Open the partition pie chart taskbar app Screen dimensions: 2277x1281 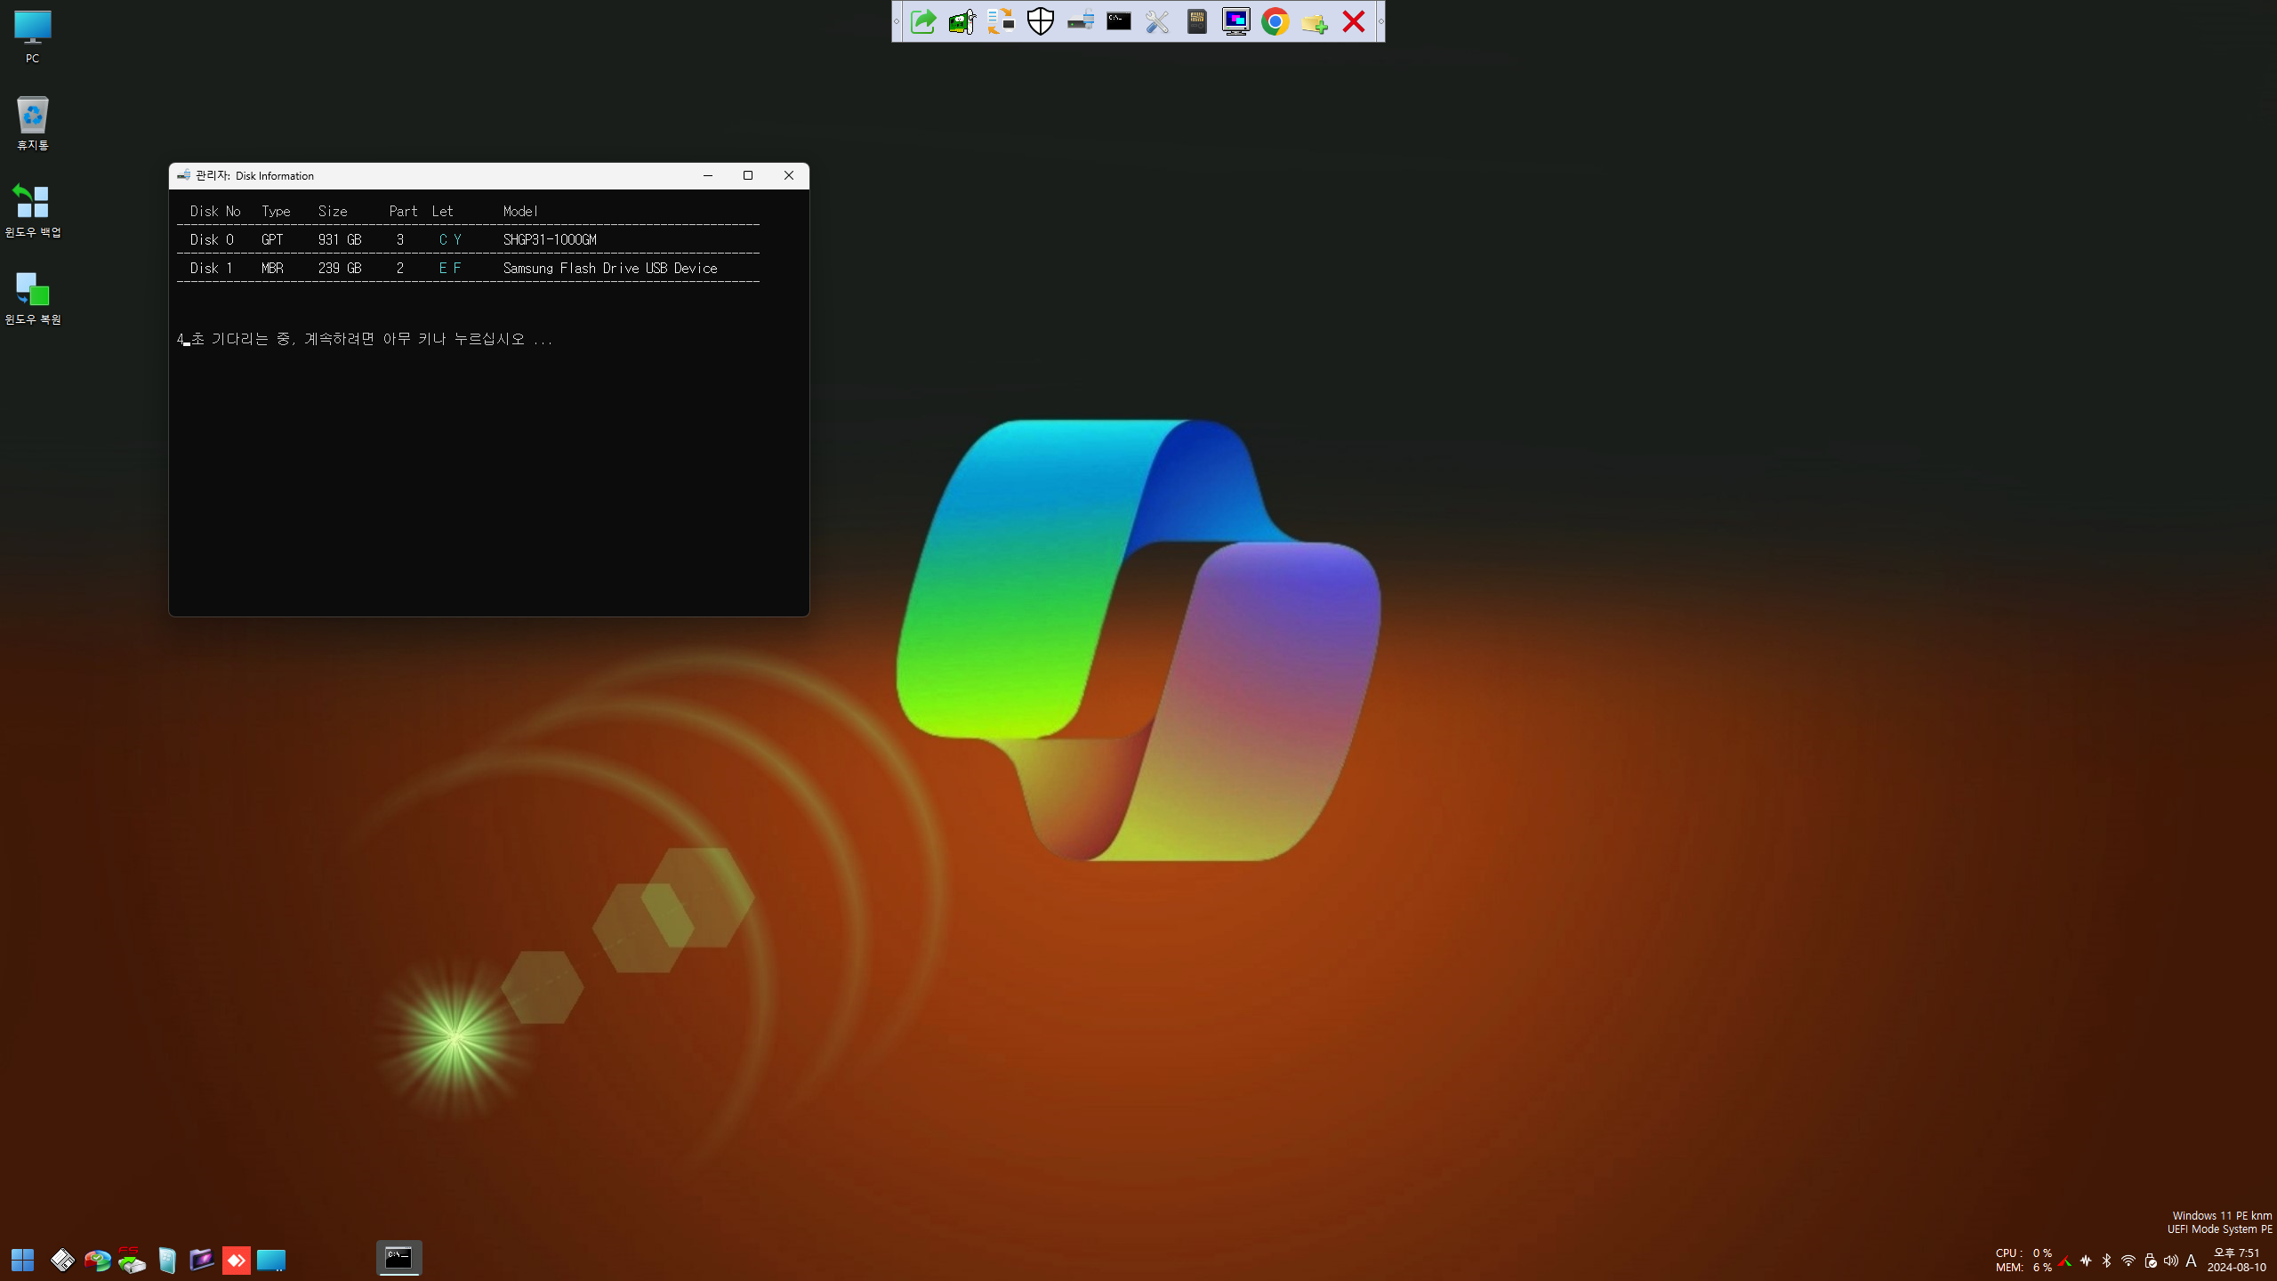tap(97, 1260)
